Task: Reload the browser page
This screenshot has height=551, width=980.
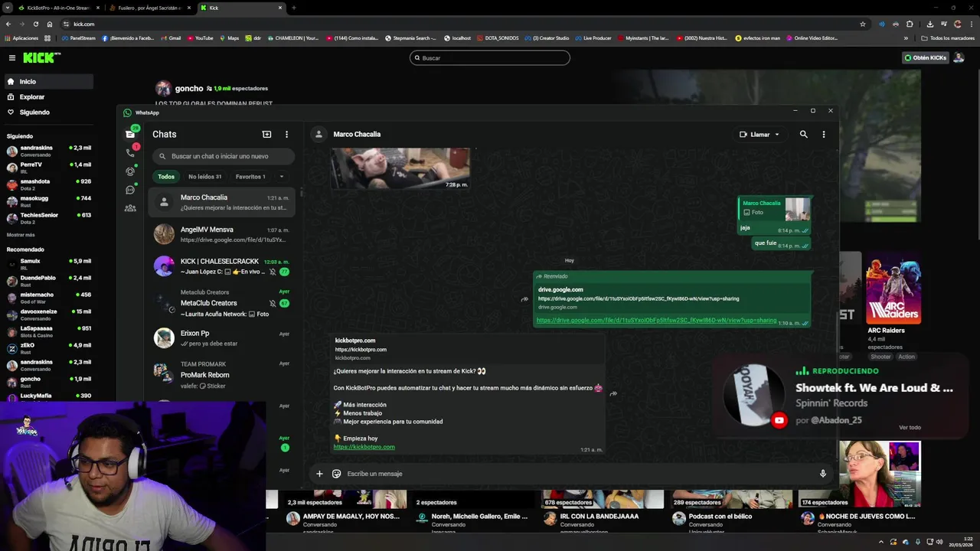Action: click(35, 24)
